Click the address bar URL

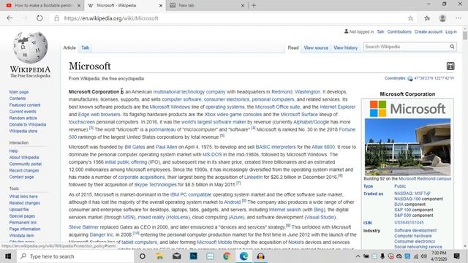[x=111, y=18]
